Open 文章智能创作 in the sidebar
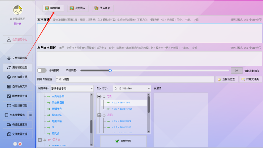Image resolution: width=263 pixels, height=148 pixels. point(18,58)
